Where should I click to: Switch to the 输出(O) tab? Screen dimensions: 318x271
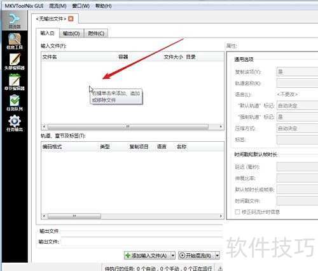(71, 33)
